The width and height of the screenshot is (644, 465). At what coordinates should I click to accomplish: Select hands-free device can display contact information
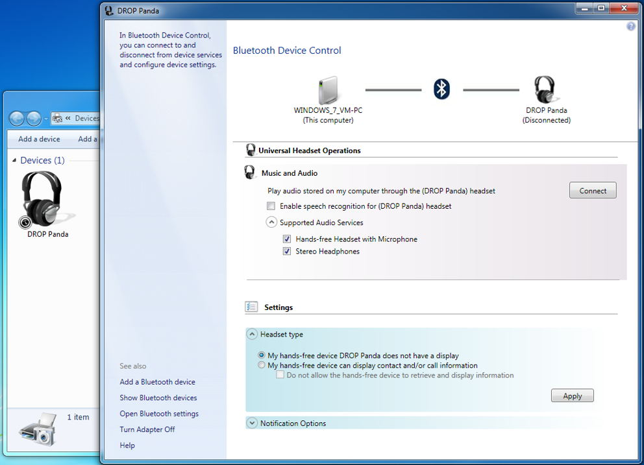(x=261, y=364)
